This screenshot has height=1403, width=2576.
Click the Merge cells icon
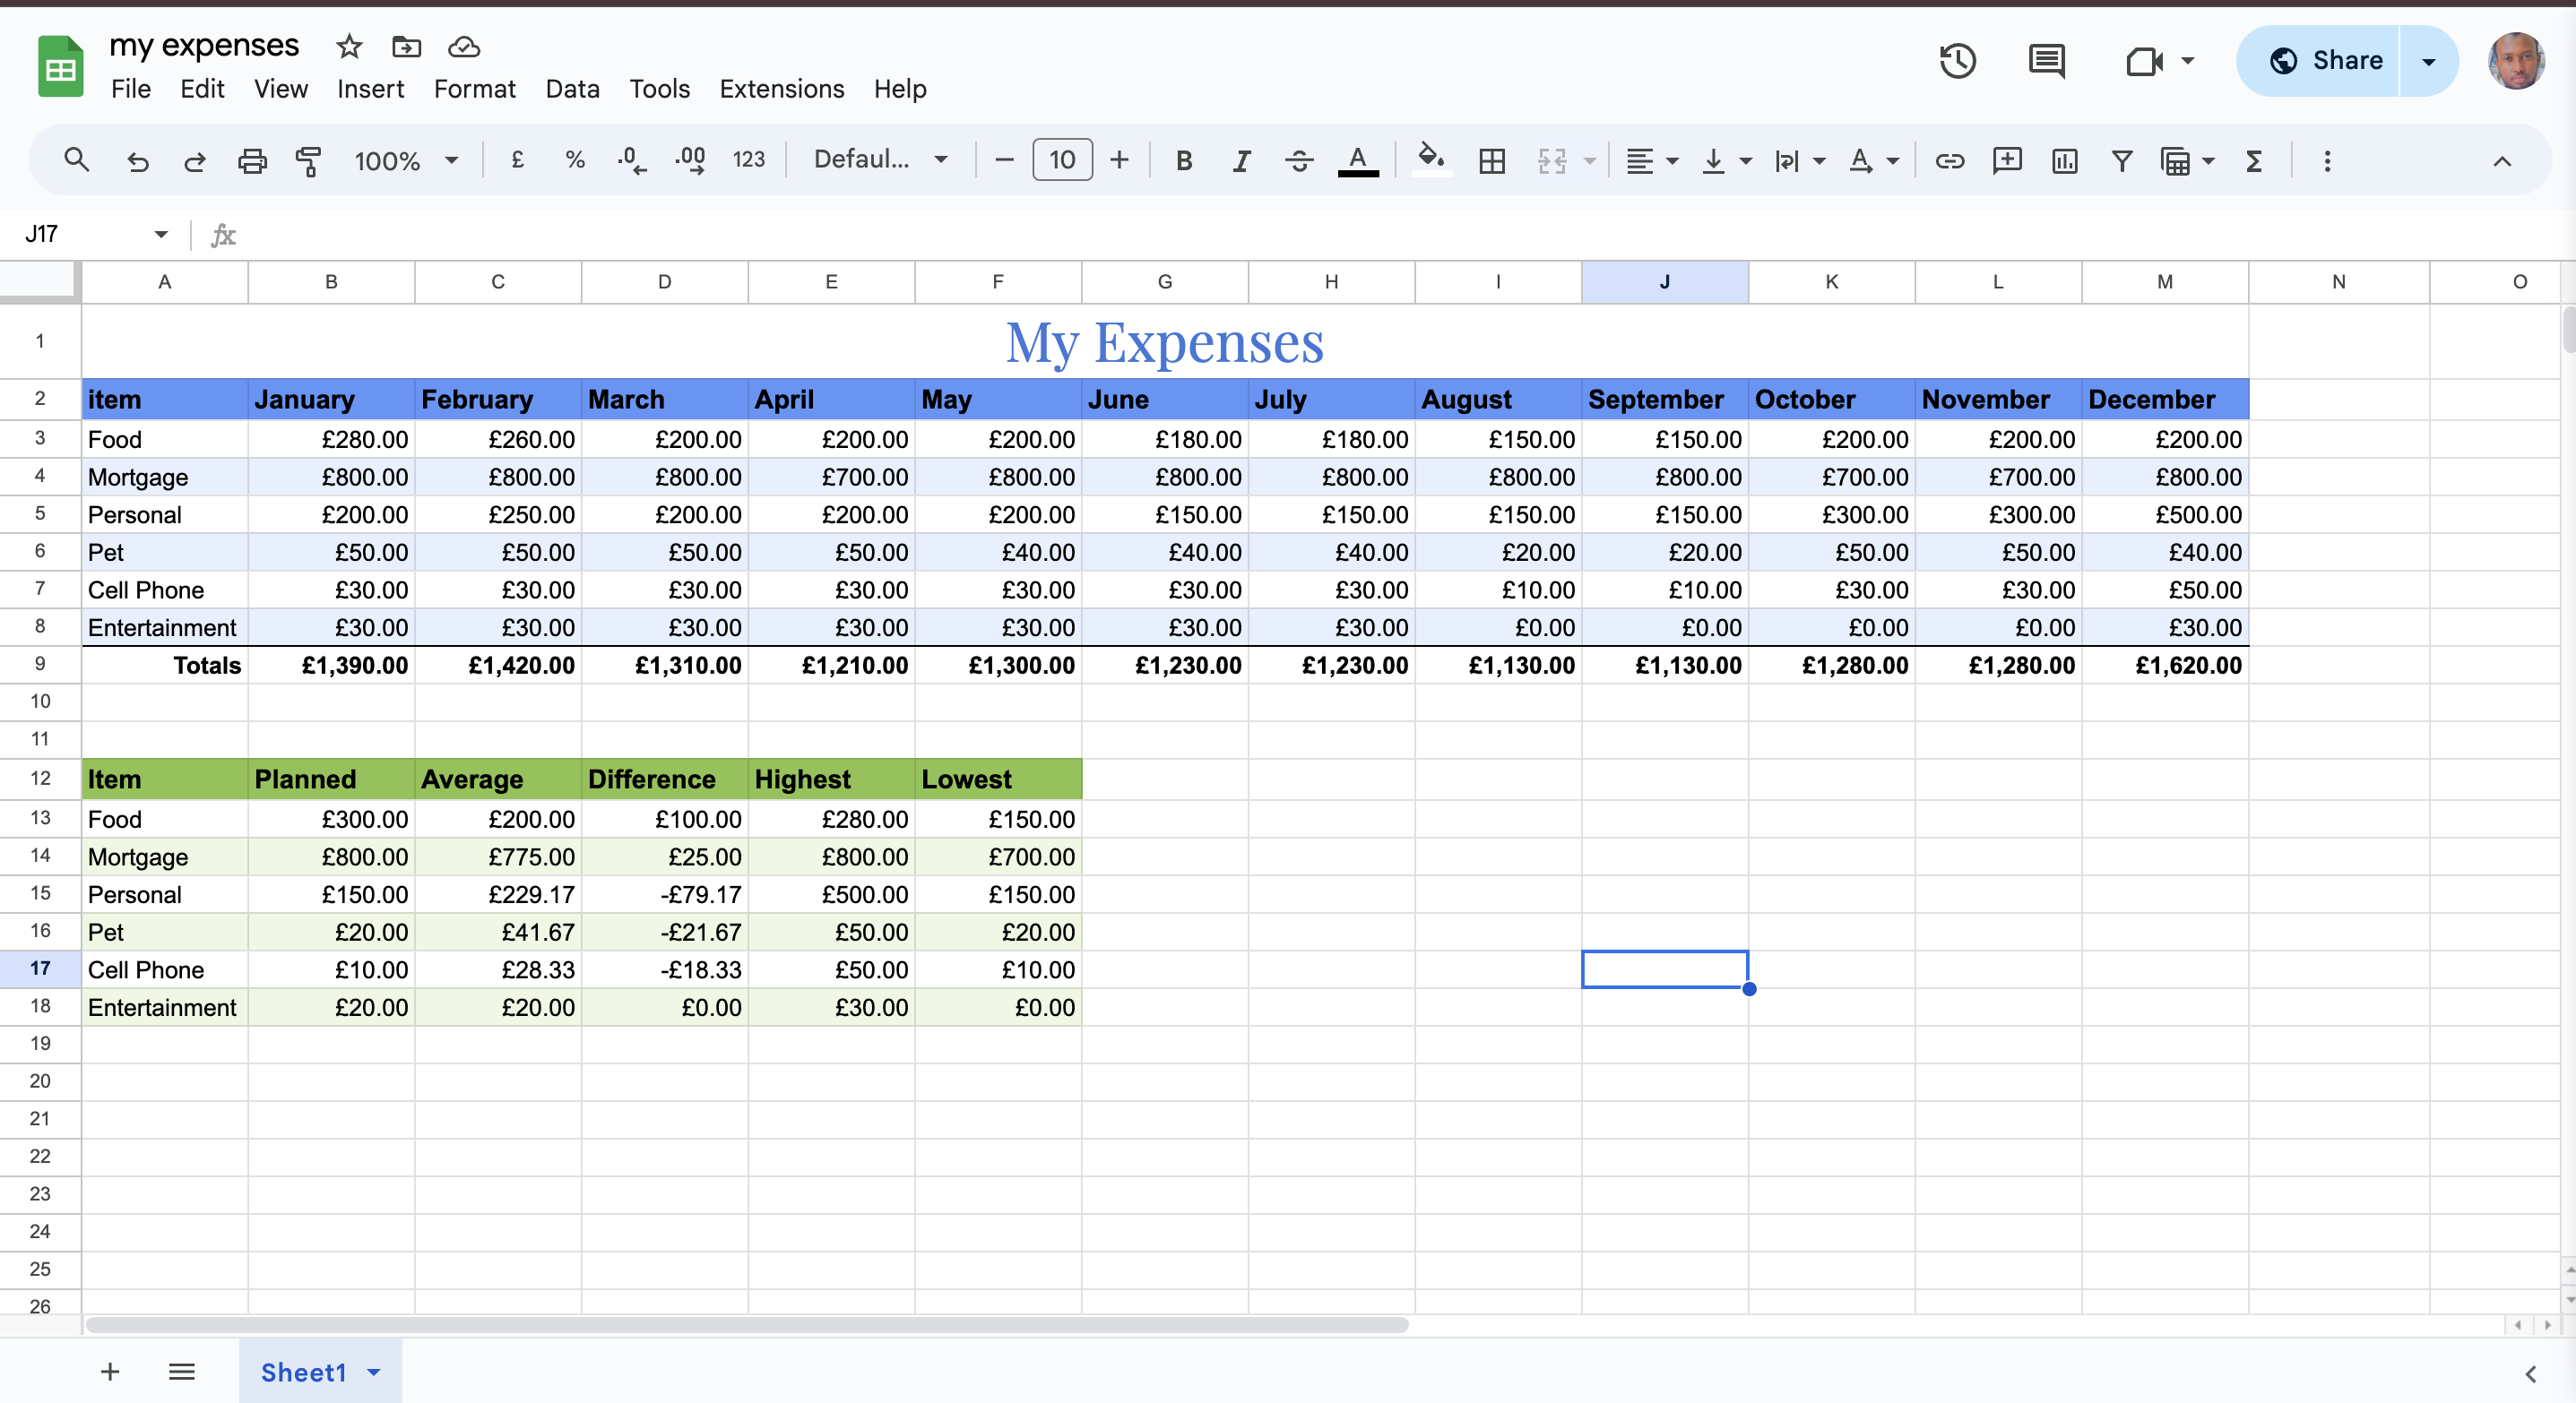click(x=1552, y=161)
